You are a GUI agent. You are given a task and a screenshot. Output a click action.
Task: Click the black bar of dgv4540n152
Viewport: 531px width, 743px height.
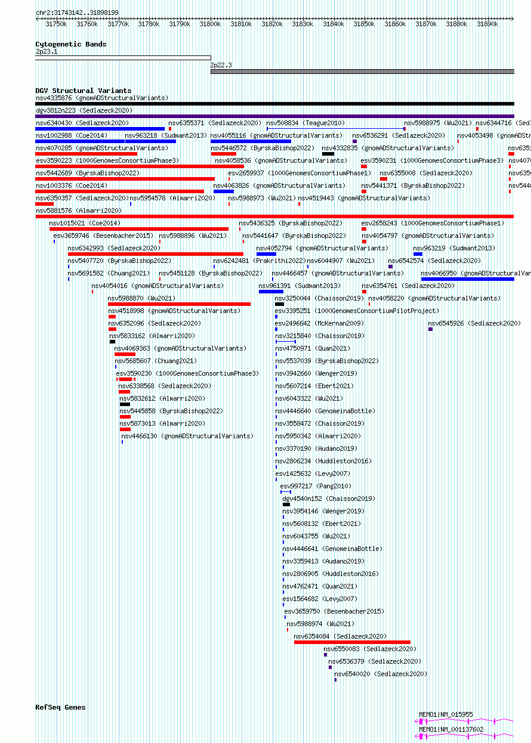tap(286, 504)
